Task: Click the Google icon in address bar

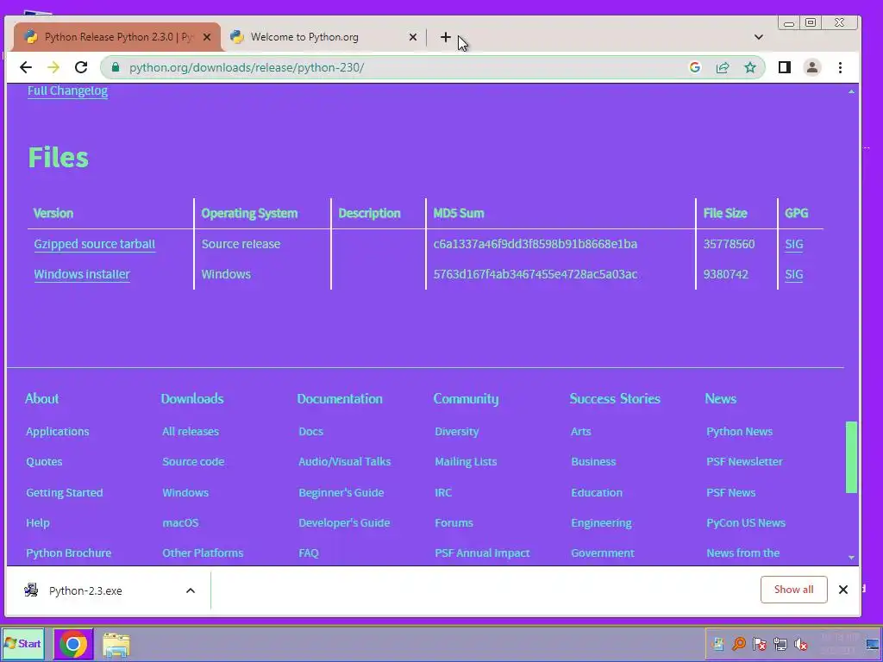Action: click(694, 67)
